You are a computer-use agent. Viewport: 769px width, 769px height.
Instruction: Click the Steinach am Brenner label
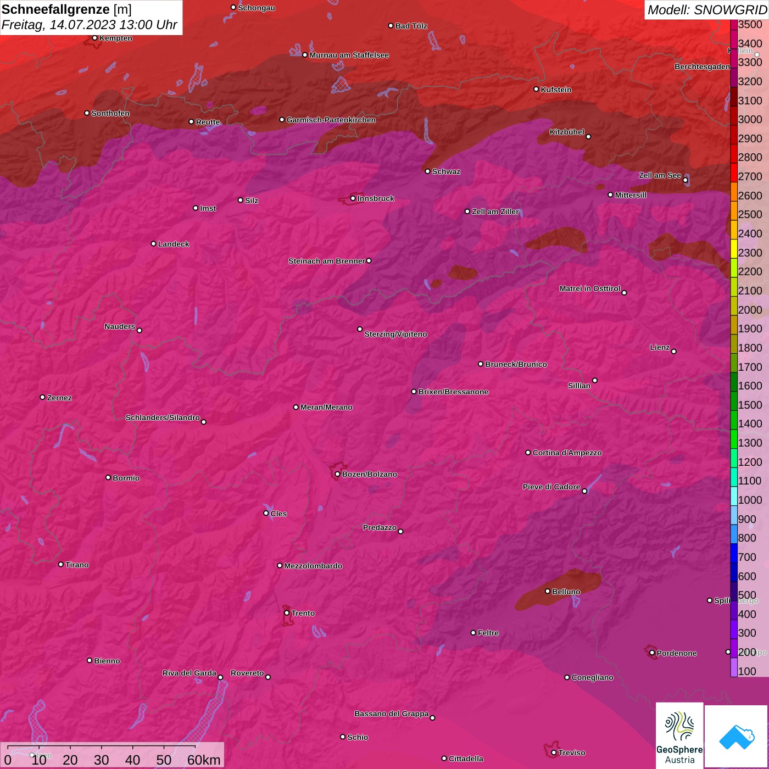326,261
